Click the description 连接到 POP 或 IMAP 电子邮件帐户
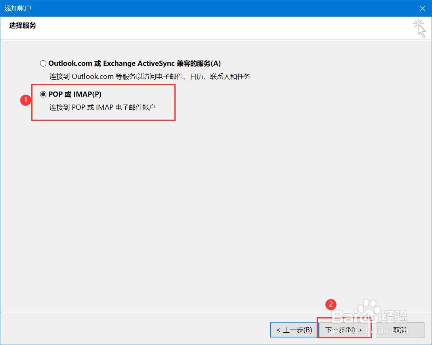Screen dimensions: 432x345 pos(103,107)
